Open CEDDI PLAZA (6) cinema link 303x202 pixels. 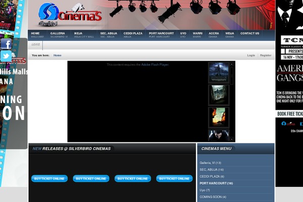tap(212, 176)
